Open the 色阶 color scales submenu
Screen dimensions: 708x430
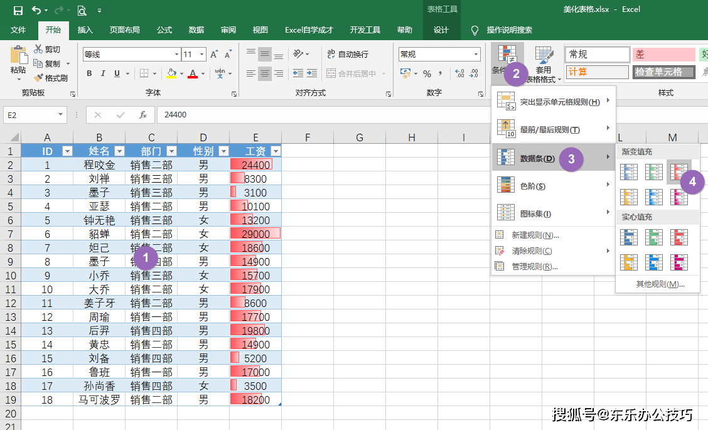[x=554, y=186]
